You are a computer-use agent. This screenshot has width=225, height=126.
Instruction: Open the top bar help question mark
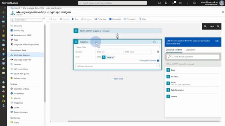point(187,3)
